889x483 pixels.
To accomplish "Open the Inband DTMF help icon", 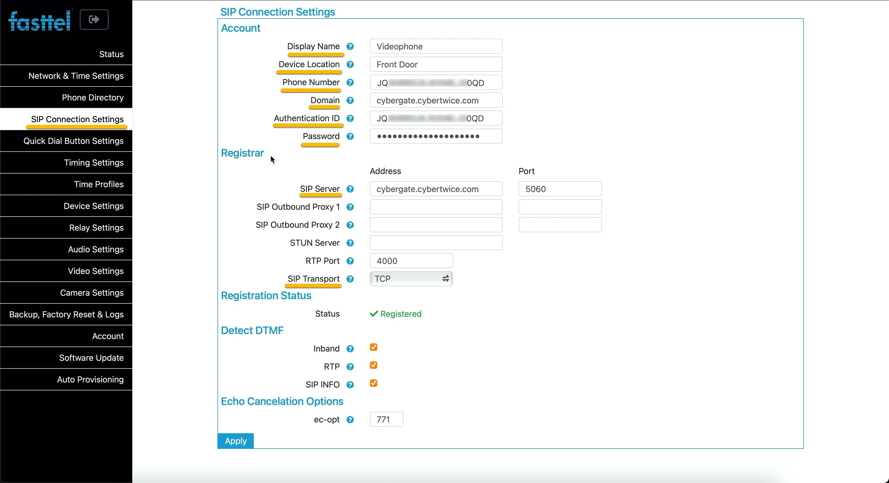I will pyautogui.click(x=350, y=349).
